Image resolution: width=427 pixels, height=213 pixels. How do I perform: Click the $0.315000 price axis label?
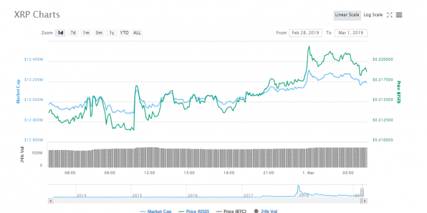point(383,100)
